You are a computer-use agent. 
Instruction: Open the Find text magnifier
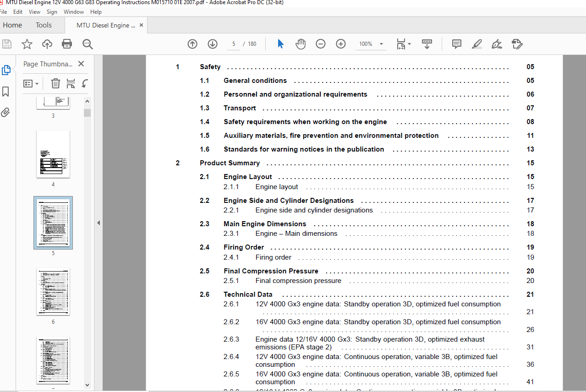[x=88, y=44]
